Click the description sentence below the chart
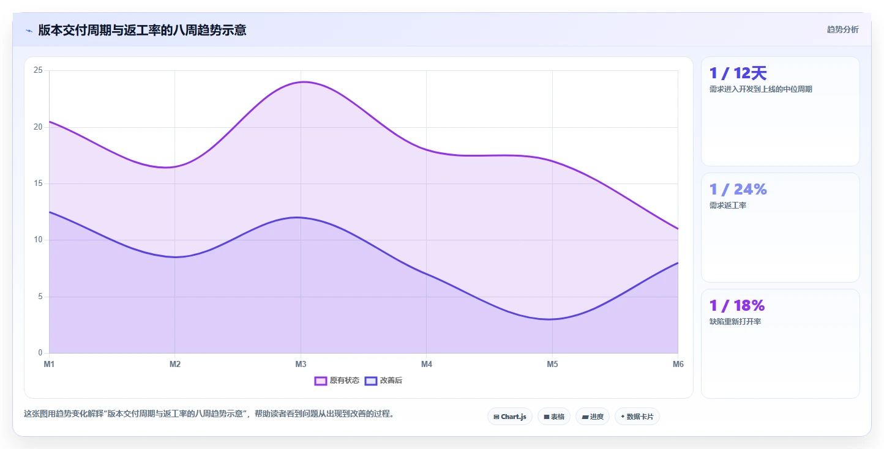 (x=210, y=414)
